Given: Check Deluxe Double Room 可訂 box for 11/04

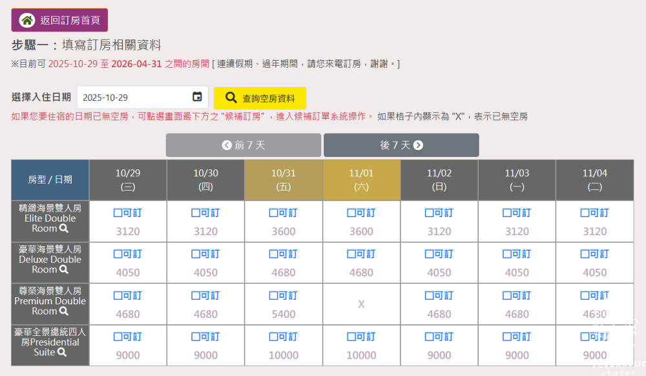Looking at the screenshot, I should [585, 254].
